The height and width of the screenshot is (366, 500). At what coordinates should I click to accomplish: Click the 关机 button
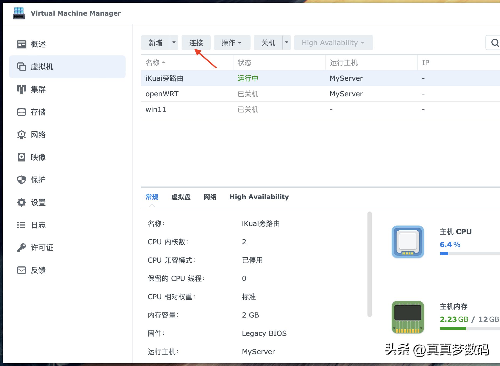point(268,43)
